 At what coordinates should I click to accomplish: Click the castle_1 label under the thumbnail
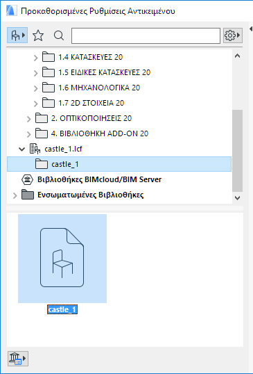(62, 309)
